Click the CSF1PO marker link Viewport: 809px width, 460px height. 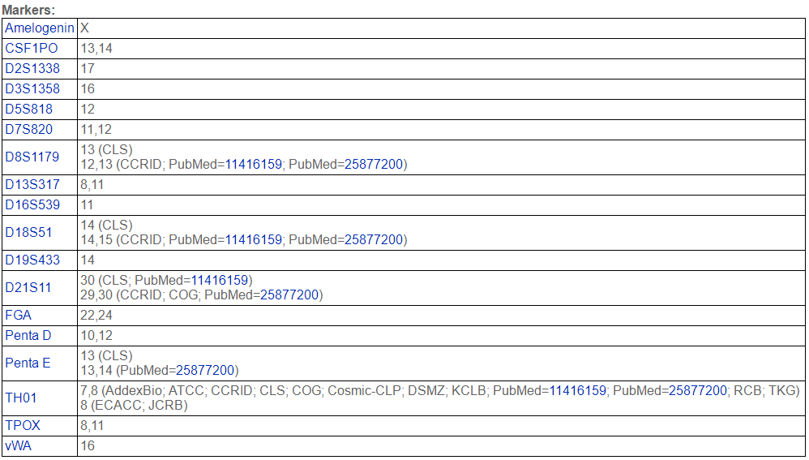click(32, 49)
